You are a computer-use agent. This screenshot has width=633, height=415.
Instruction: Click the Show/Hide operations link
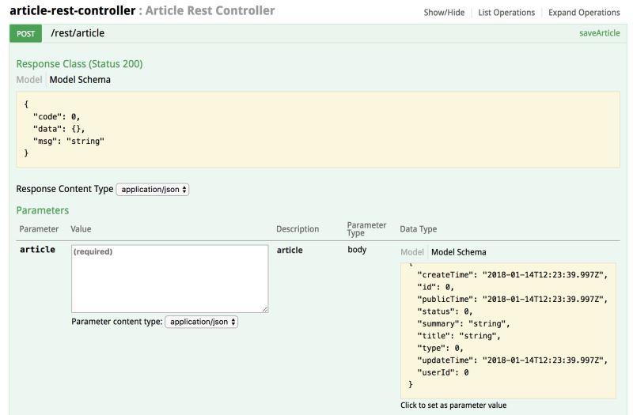tap(446, 13)
